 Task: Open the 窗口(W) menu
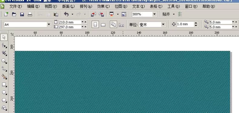click(x=191, y=7)
